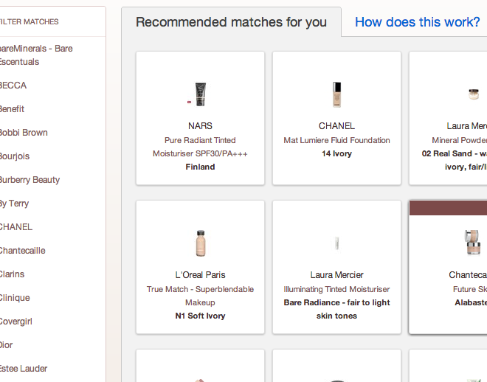Click the Laura Mercier Illuminating Moisturiser image
The image size is (487, 382).
click(x=336, y=243)
